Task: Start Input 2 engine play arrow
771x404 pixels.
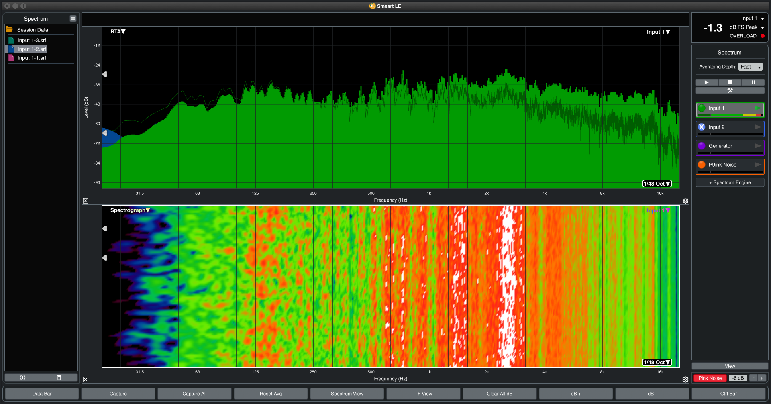Action: click(x=758, y=127)
